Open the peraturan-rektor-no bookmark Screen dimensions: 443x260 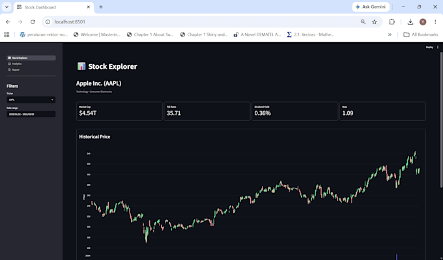(x=44, y=34)
